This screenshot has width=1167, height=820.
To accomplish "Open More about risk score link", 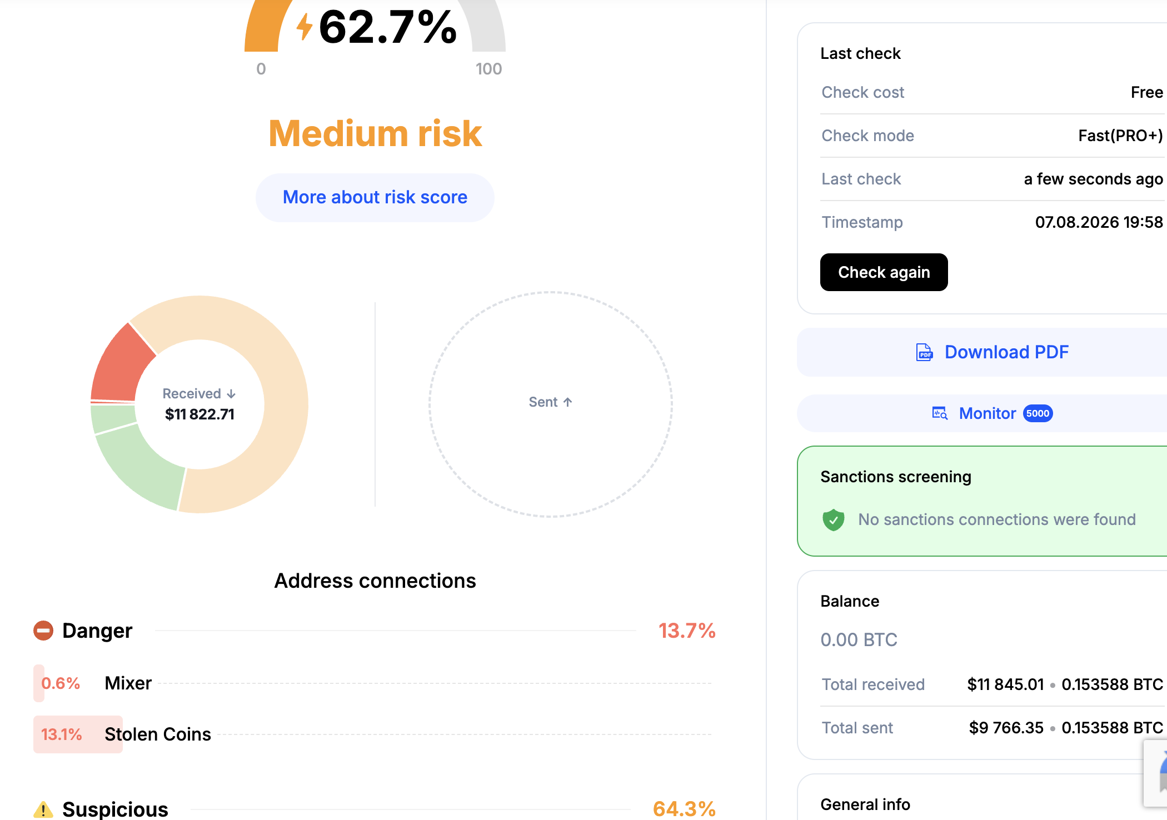I will click(x=375, y=197).
